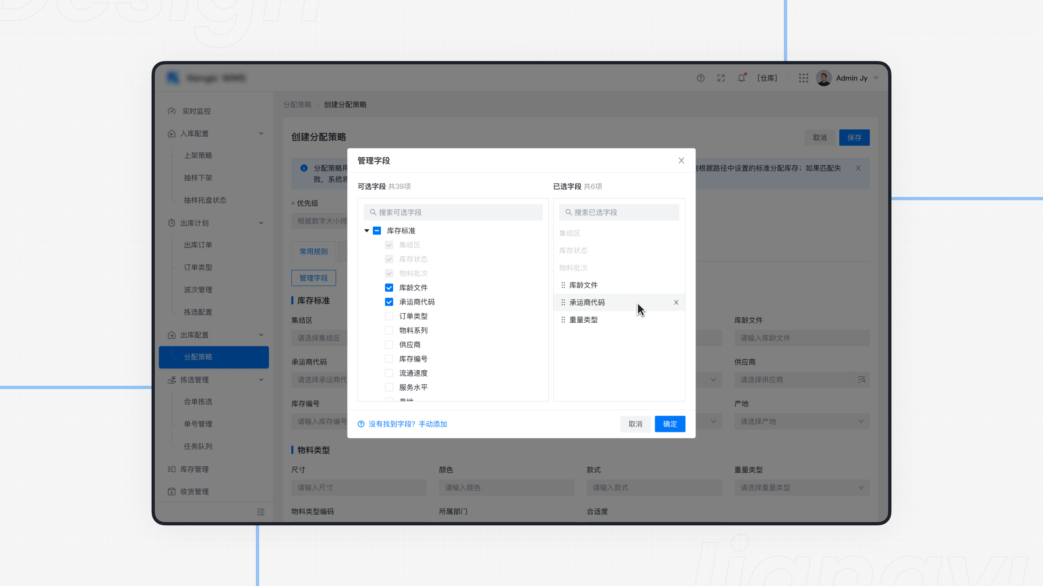1043x586 pixels.
Task: Select the 实时监控 monitor icon in sidebar
Action: pyautogui.click(x=172, y=111)
